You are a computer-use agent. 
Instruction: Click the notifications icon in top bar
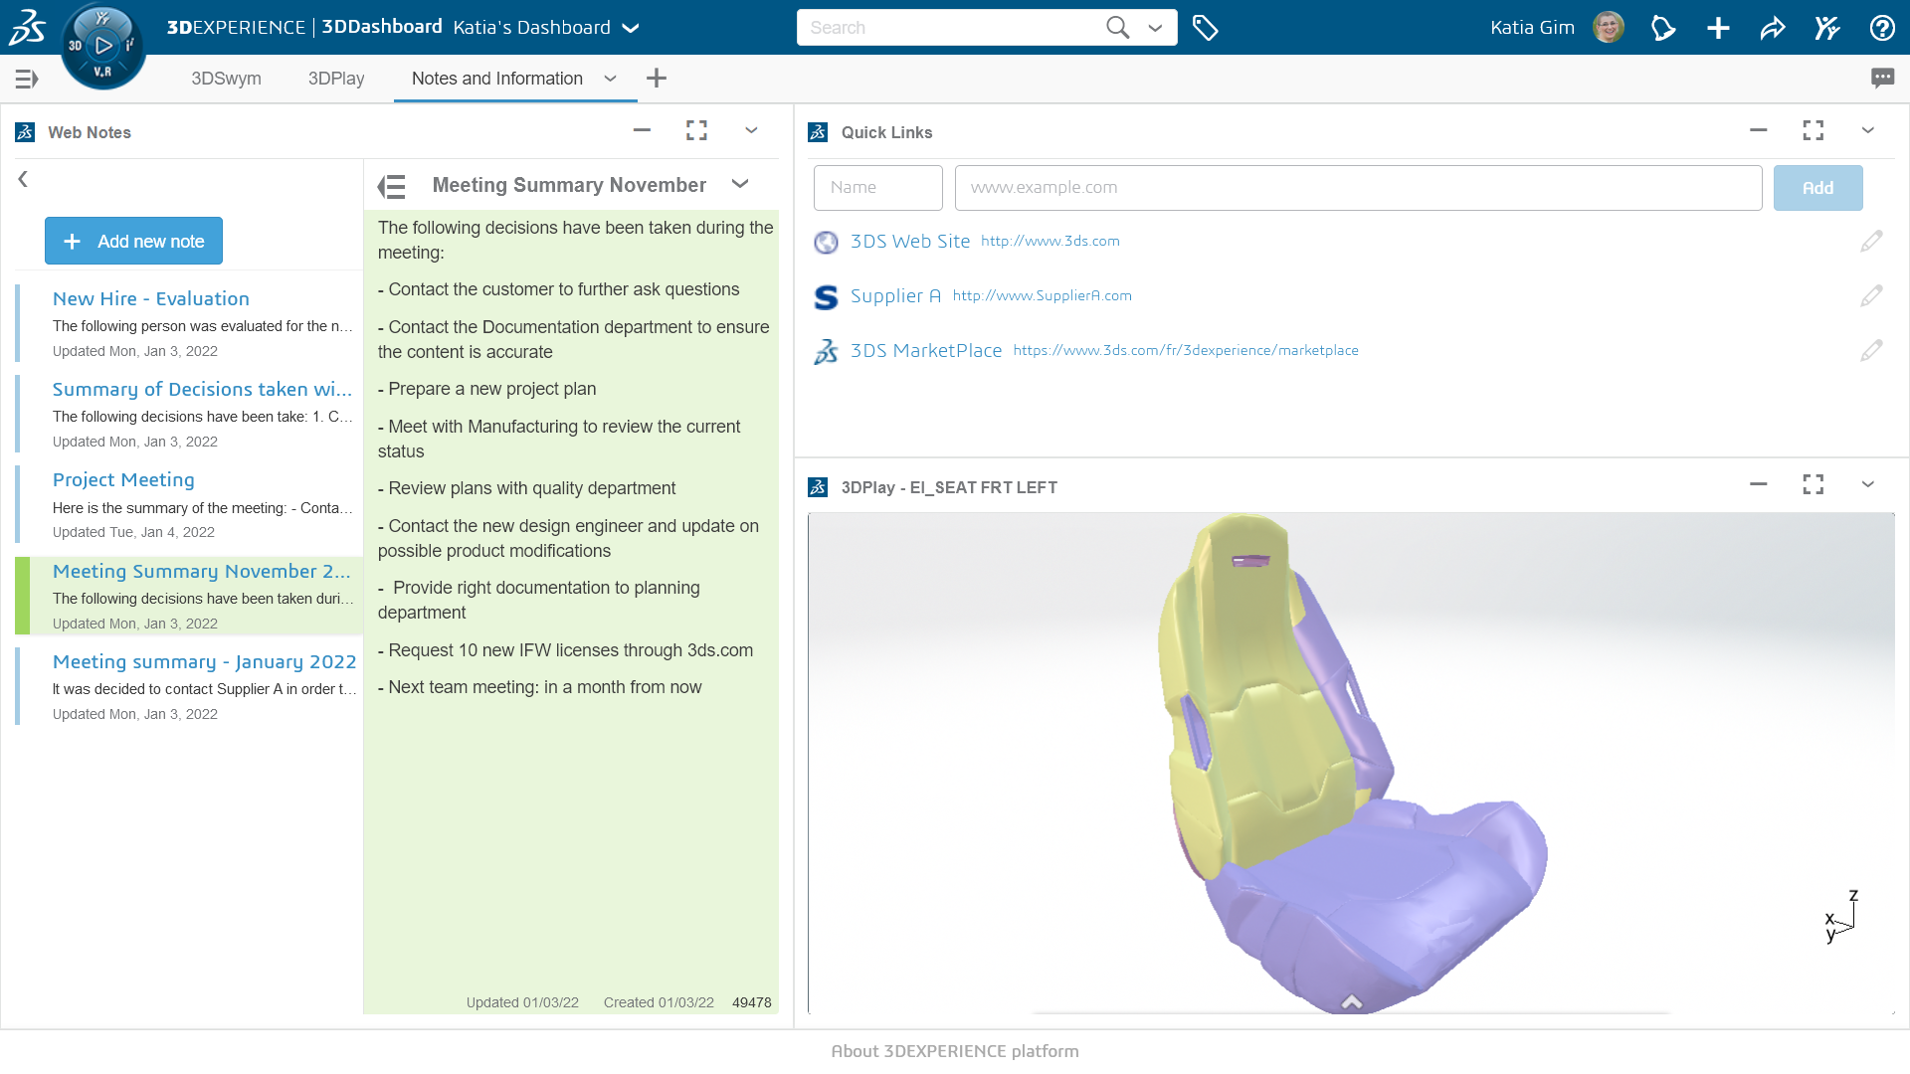tap(1663, 28)
